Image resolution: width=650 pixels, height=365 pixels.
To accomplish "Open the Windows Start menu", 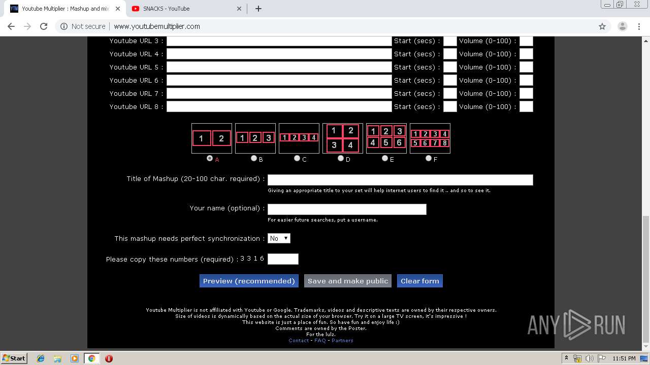I will 14,358.
